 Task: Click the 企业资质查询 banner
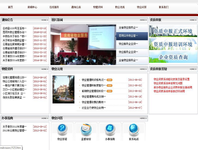pyautogui.click(x=173, y=57)
